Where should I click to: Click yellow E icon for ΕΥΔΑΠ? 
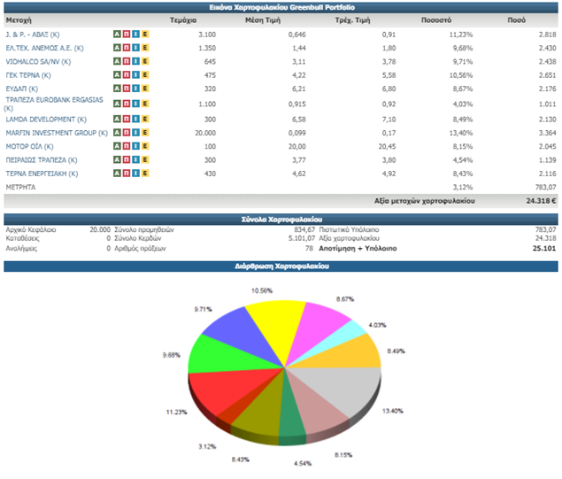pyautogui.click(x=145, y=89)
